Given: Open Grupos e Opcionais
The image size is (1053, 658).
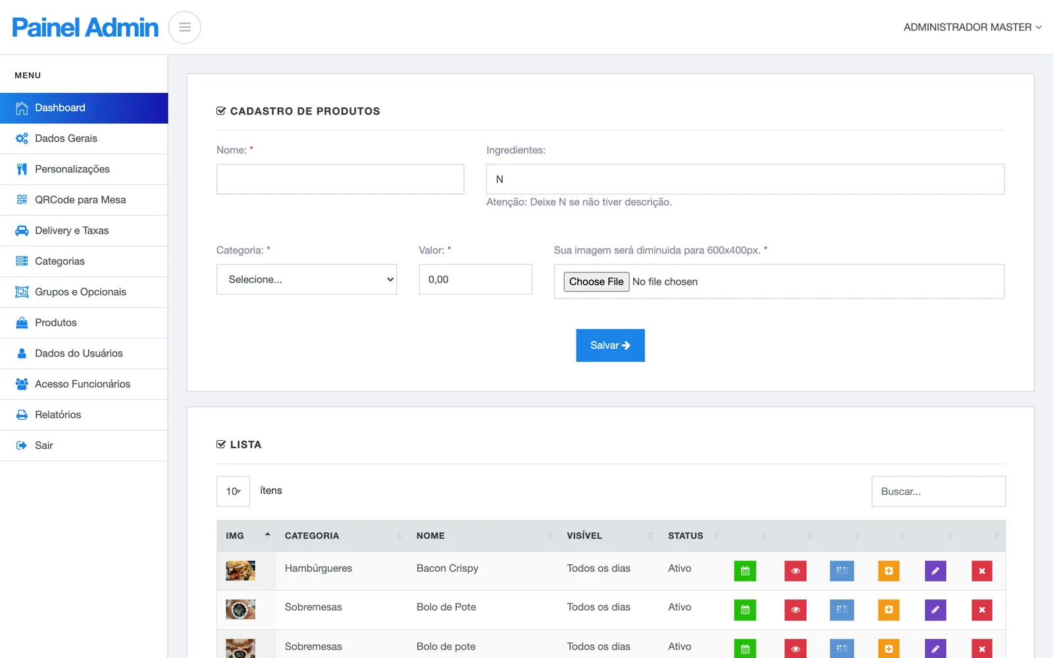Looking at the screenshot, I should click(84, 292).
